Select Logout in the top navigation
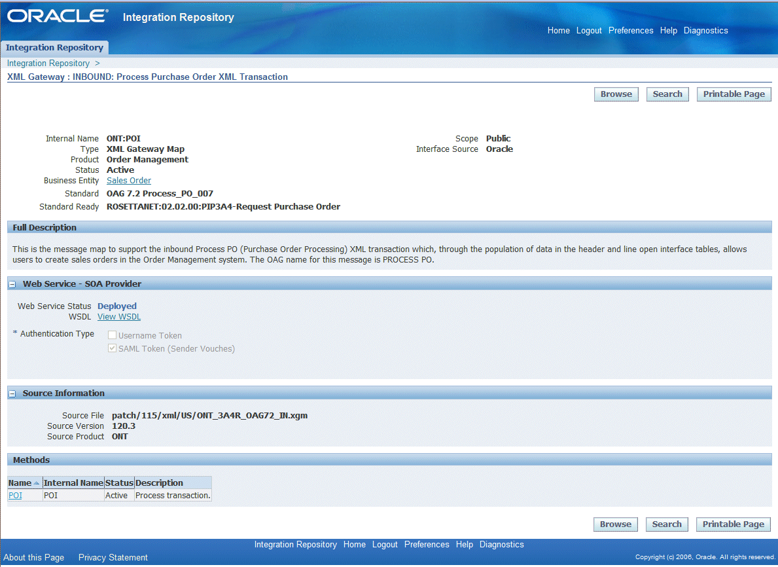The width and height of the screenshot is (778, 567). [x=589, y=30]
